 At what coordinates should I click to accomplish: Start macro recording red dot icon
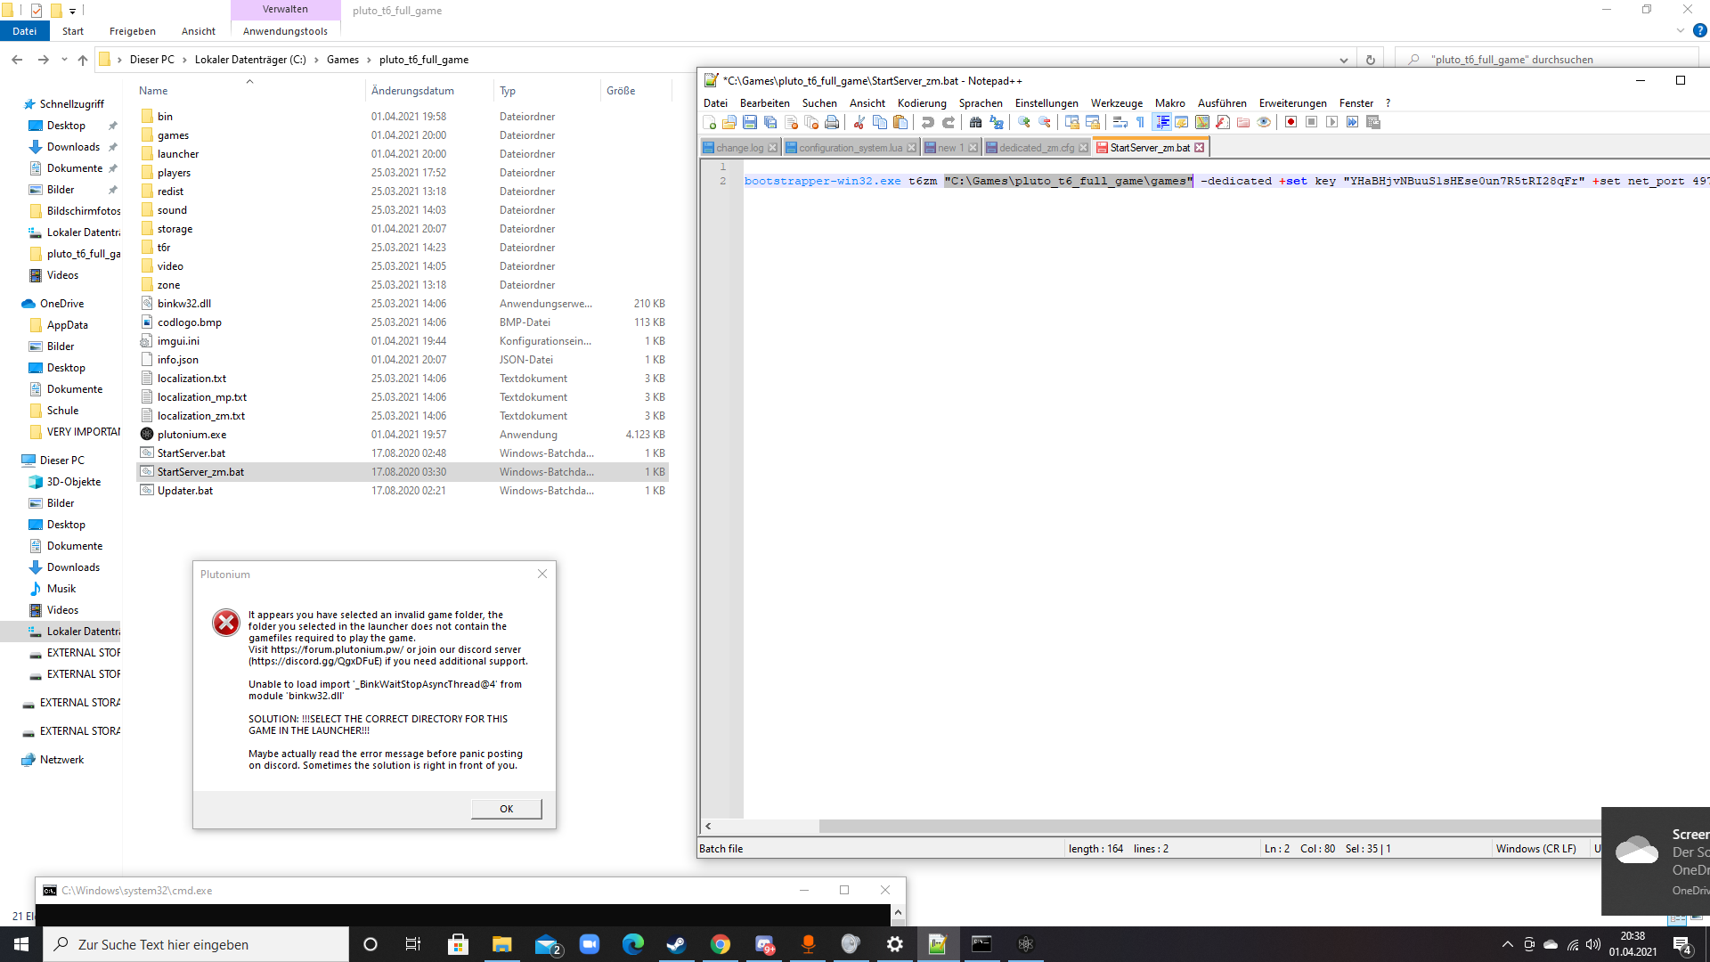(x=1291, y=122)
